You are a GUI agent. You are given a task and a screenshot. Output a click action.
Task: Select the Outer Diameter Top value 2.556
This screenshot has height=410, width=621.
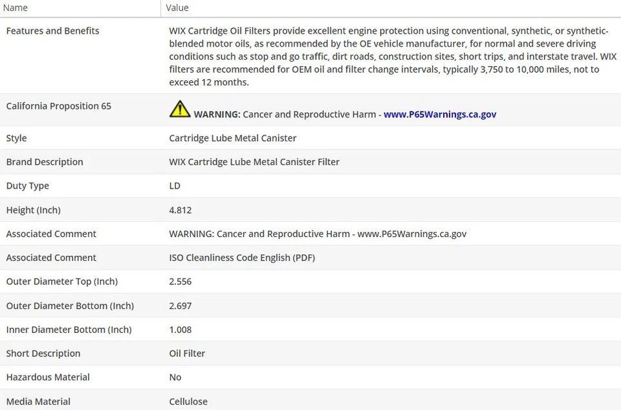pyautogui.click(x=180, y=281)
